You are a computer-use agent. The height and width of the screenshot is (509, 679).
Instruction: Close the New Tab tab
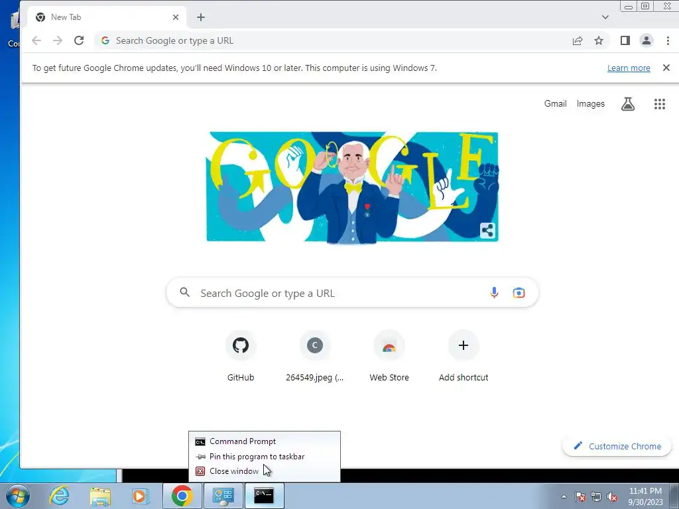[x=175, y=17]
